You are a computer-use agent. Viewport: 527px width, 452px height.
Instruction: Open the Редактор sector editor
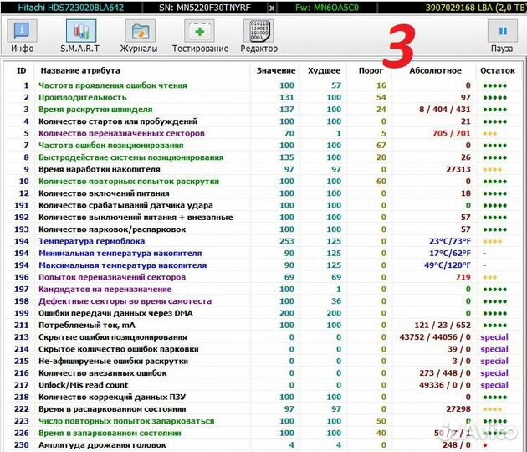pyautogui.click(x=259, y=37)
